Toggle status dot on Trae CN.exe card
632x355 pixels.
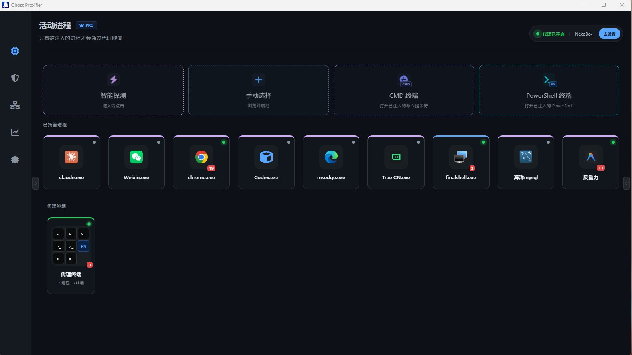[419, 142]
